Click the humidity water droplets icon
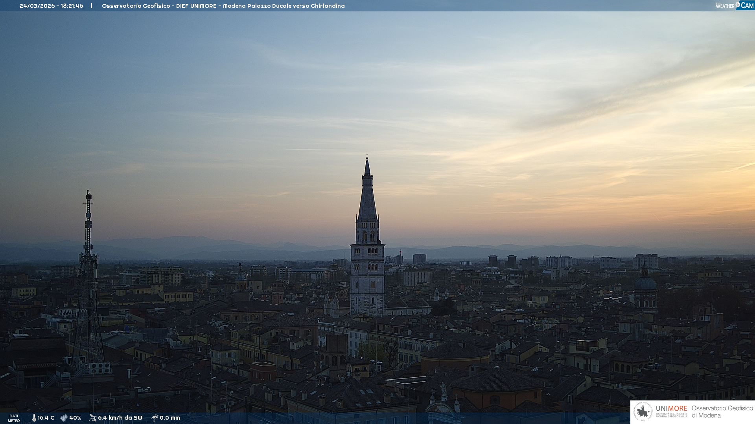Screen dimensions: 755x424 [x=64, y=418]
